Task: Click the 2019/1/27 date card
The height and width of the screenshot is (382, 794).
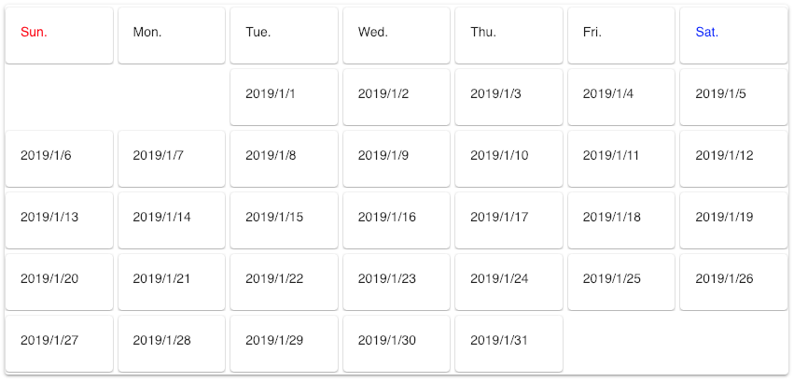Action: pyautogui.click(x=59, y=344)
